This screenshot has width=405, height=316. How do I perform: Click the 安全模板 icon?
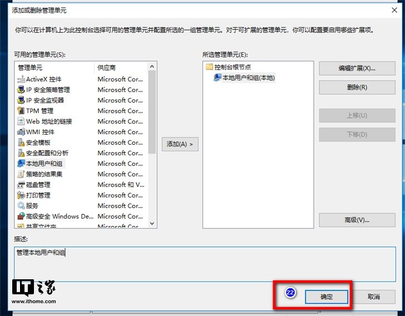click(x=21, y=142)
